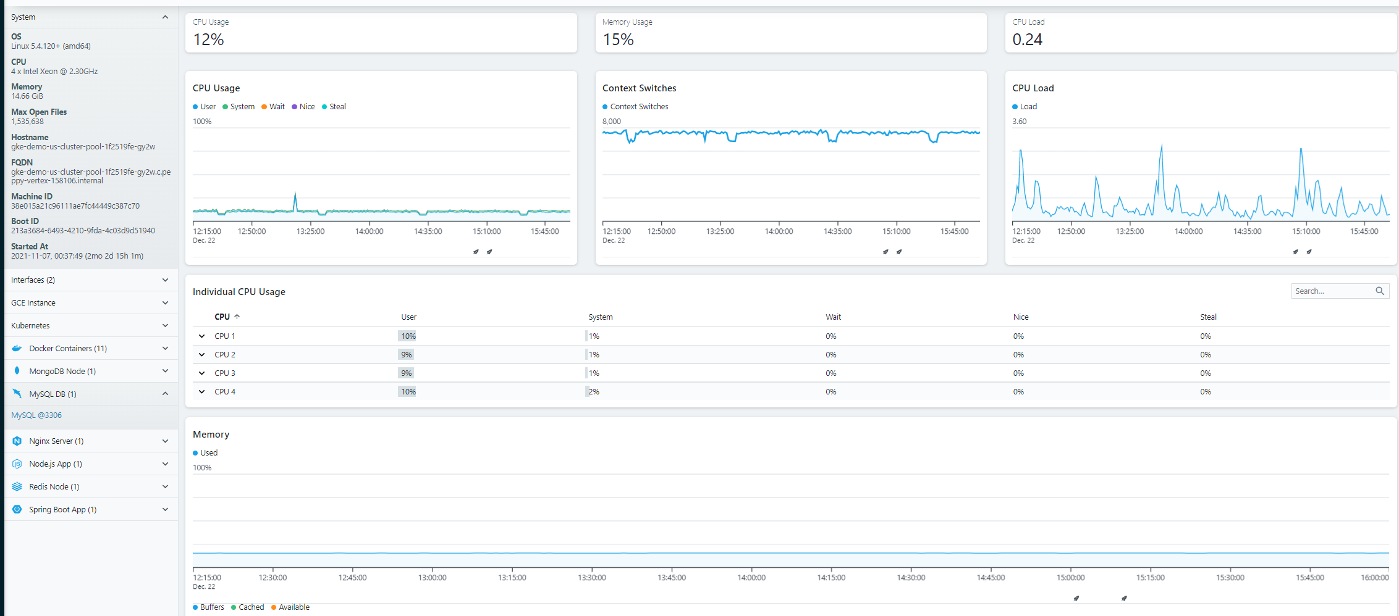Click the MongoDB Node leaf icon
Viewport: 1399px width, 616px height.
tap(17, 371)
